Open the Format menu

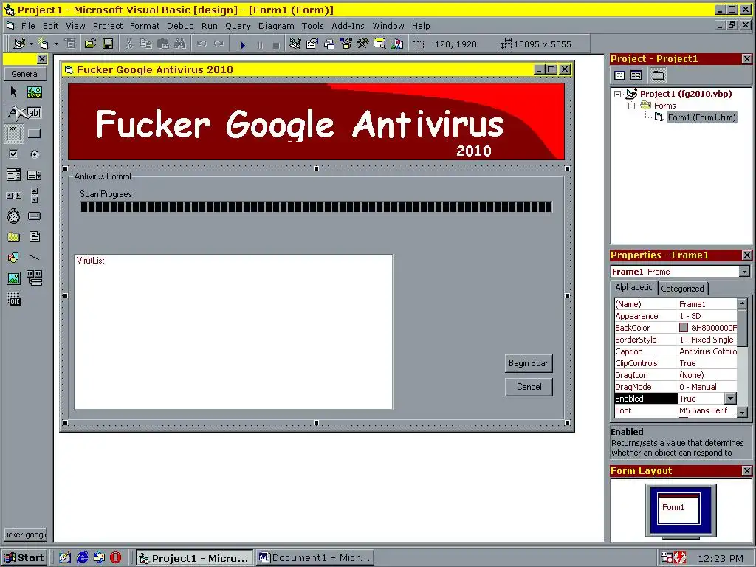coord(145,26)
